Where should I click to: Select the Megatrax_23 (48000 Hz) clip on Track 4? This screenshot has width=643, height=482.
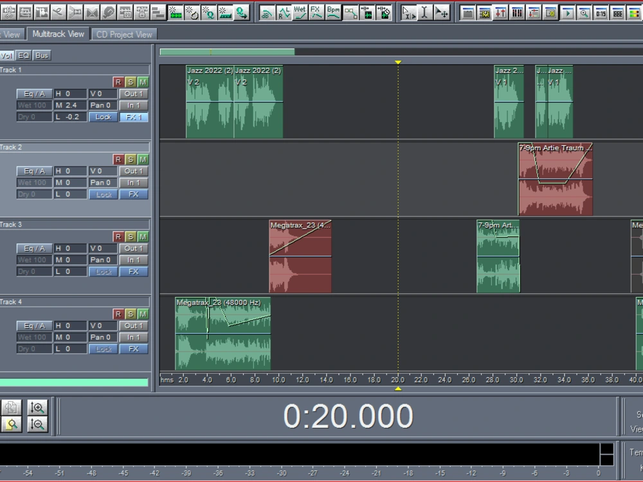[223, 334]
